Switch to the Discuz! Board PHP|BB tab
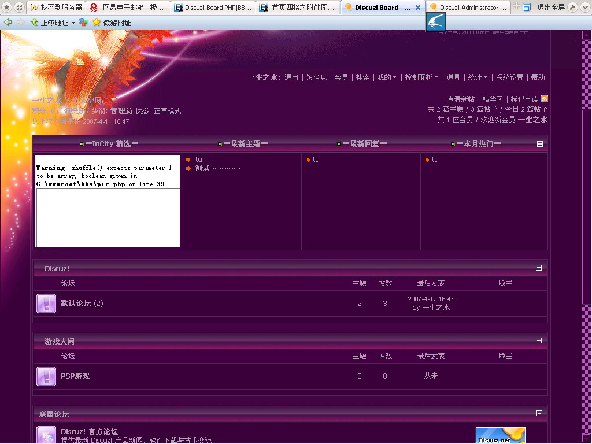The width and height of the screenshot is (592, 444). pyautogui.click(x=213, y=7)
